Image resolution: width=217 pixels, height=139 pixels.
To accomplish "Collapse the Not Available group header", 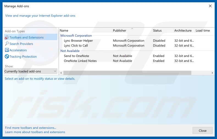I will [x=70, y=51].
